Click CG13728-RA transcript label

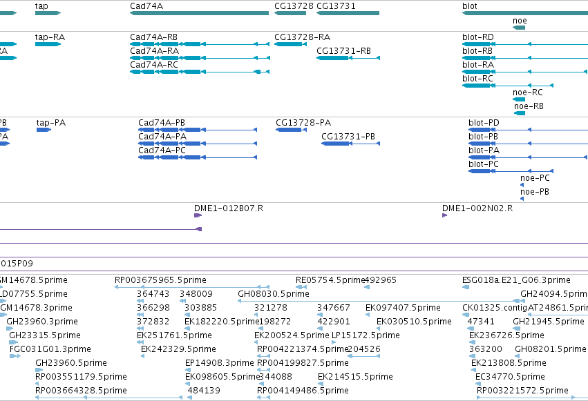[x=302, y=37]
